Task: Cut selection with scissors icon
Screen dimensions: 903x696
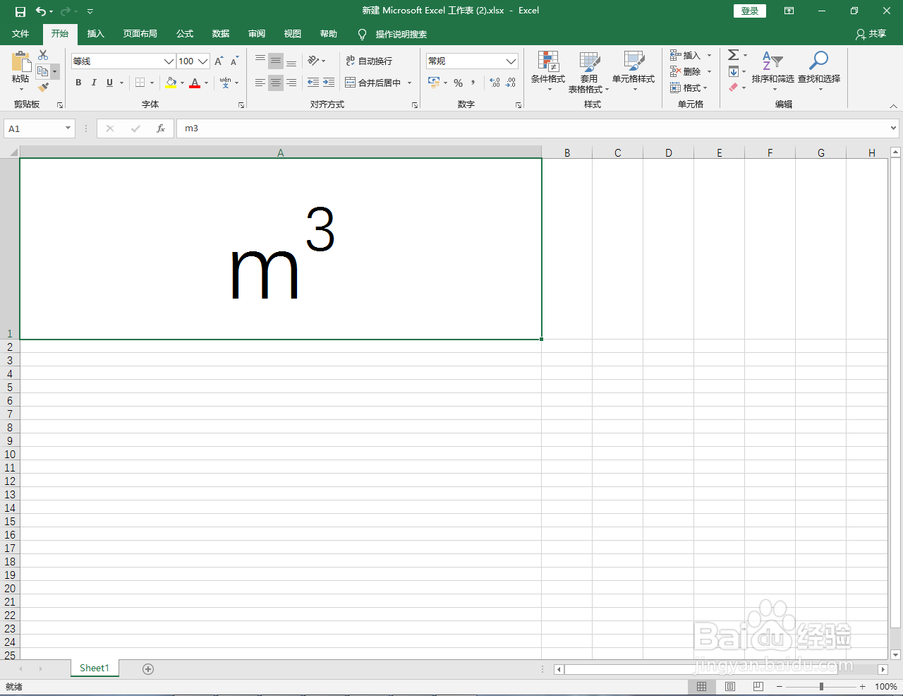Action: point(43,55)
